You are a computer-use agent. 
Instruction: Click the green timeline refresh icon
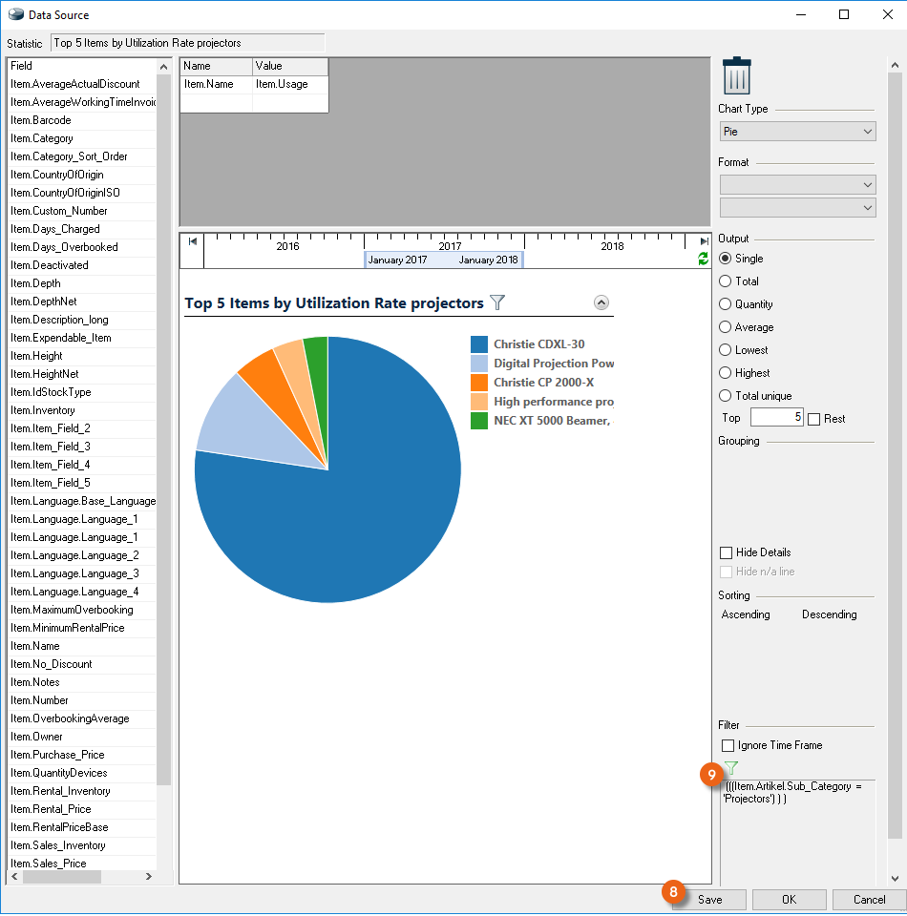point(704,259)
